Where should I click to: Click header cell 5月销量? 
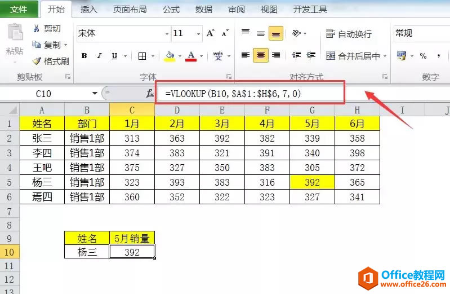click(x=132, y=238)
